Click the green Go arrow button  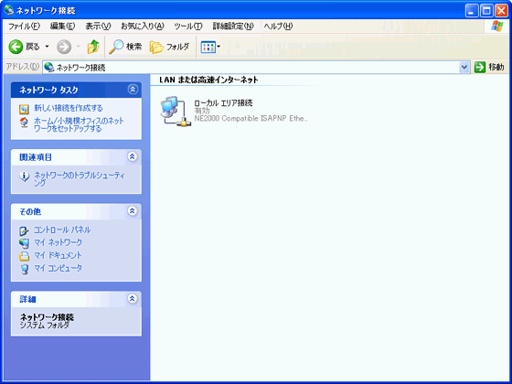click(480, 68)
